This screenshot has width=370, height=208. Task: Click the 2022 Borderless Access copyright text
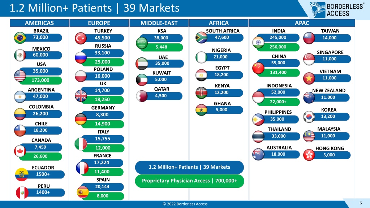tap(185, 204)
